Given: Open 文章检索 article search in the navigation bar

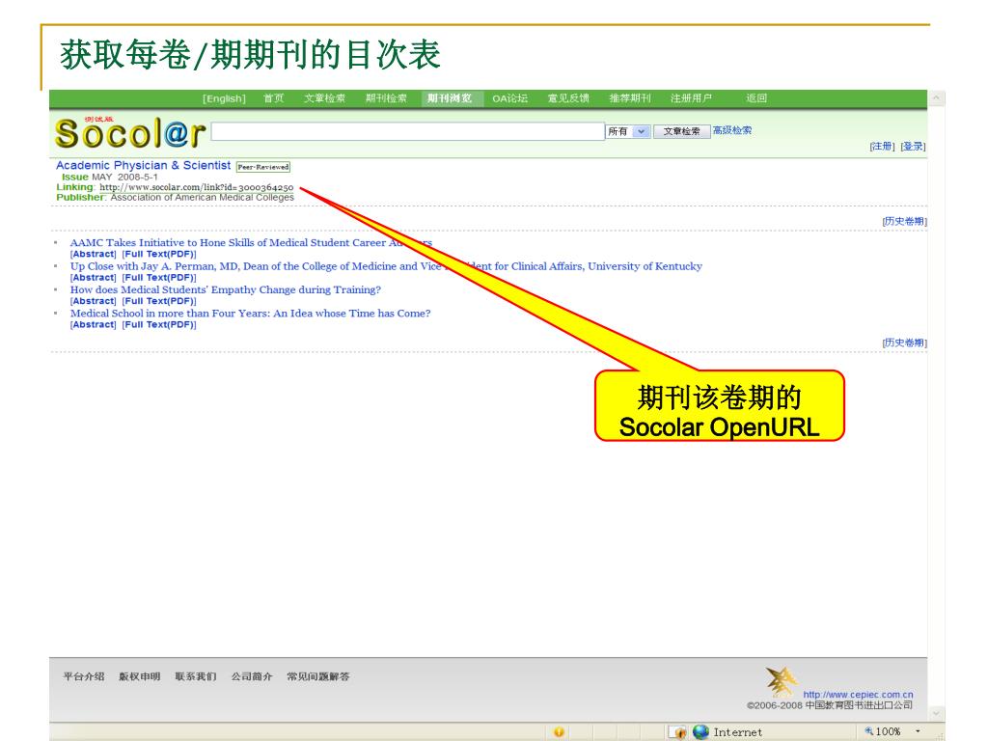Looking at the screenshot, I should click(324, 98).
